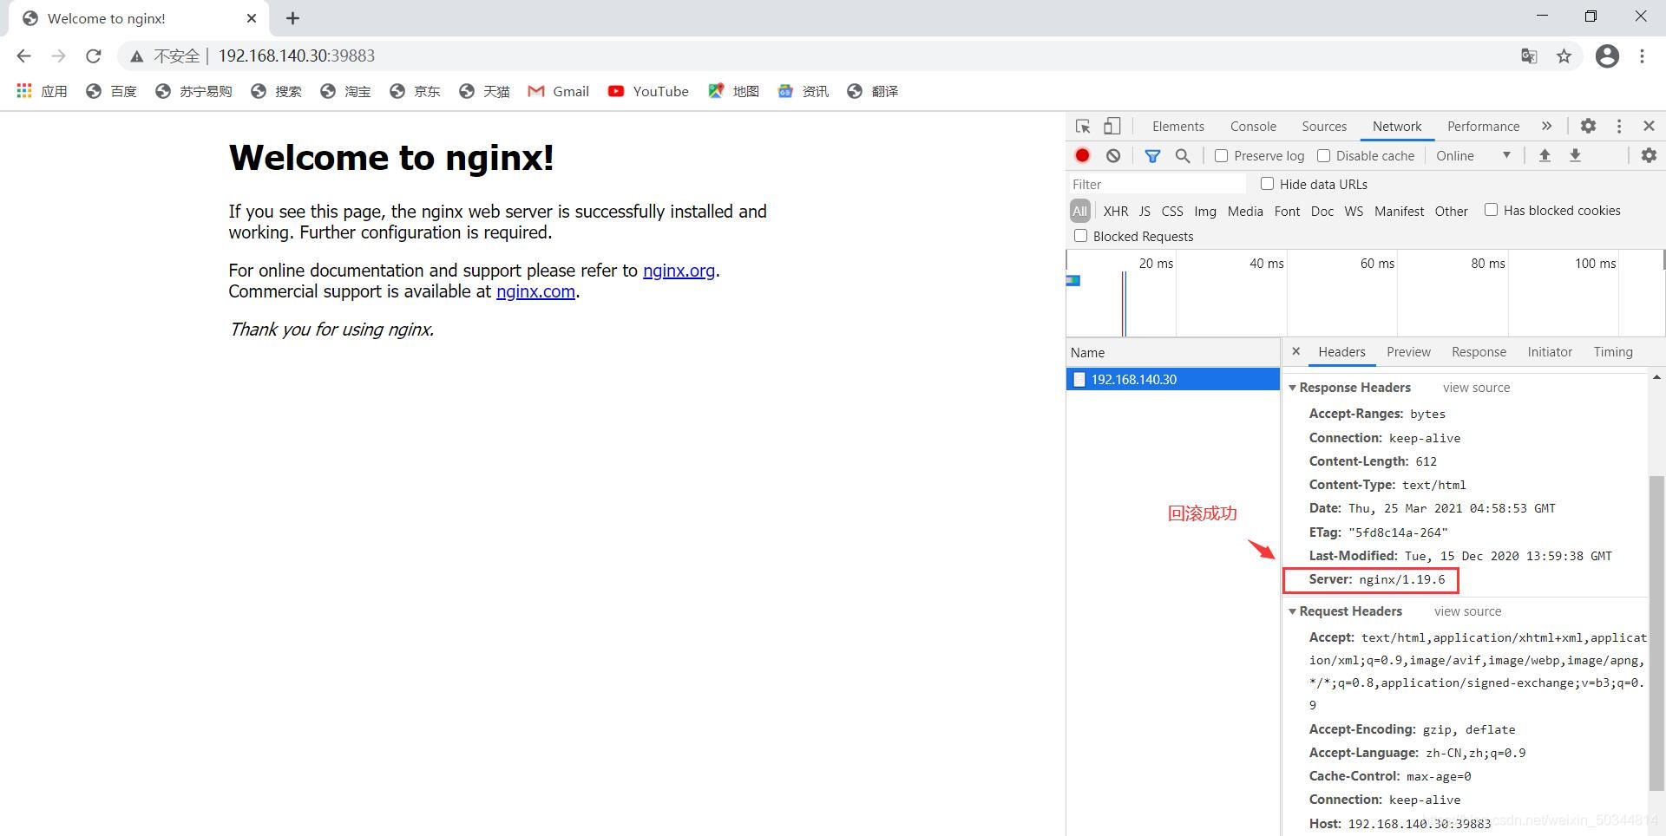Viewport: 1666px width, 836px height.
Task: Check Has blocked cookies
Action: (1491, 210)
